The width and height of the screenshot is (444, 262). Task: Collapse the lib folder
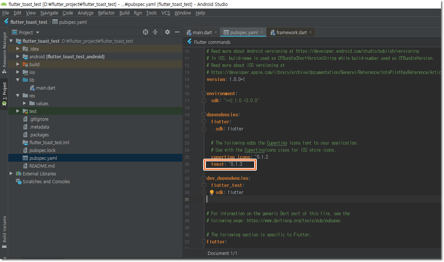(x=18, y=80)
